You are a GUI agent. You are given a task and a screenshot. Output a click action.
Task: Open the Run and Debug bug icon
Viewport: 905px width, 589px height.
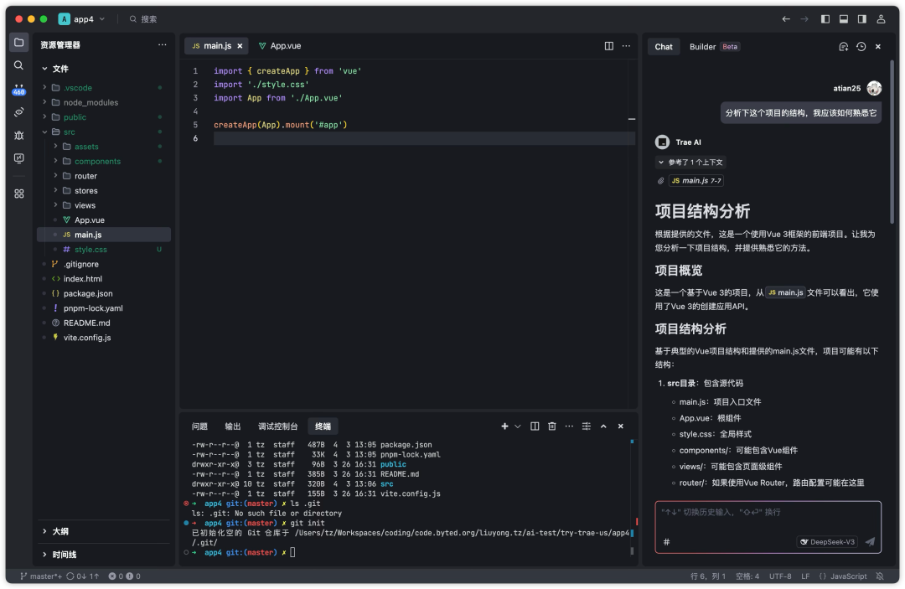[19, 135]
